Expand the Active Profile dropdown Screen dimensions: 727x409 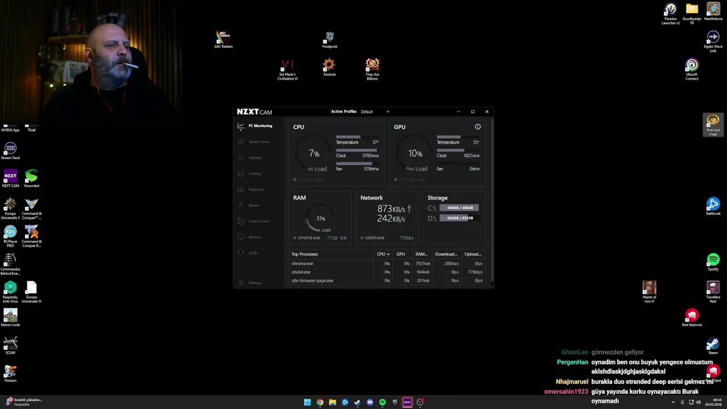[x=375, y=111]
